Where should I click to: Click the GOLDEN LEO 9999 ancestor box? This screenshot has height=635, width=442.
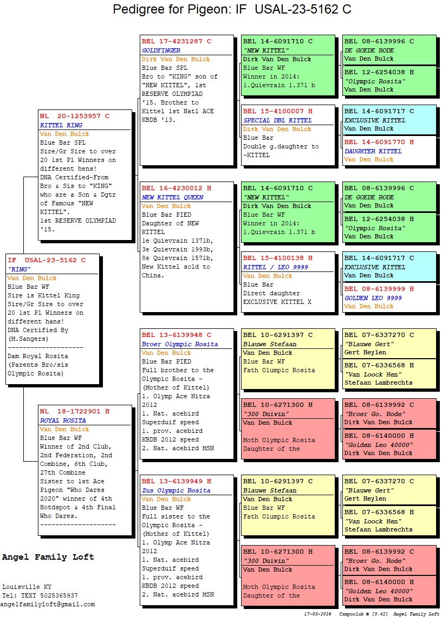(389, 297)
